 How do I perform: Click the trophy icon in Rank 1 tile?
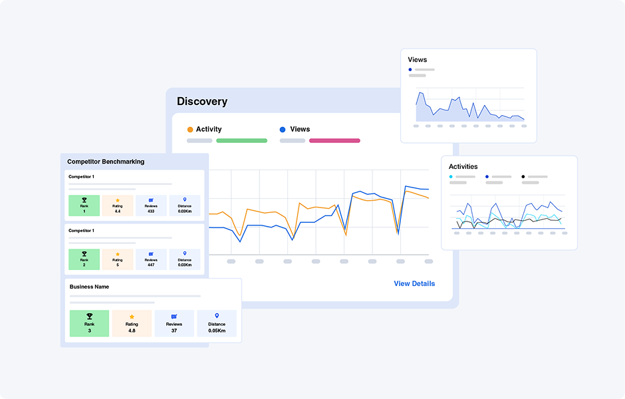tap(84, 199)
